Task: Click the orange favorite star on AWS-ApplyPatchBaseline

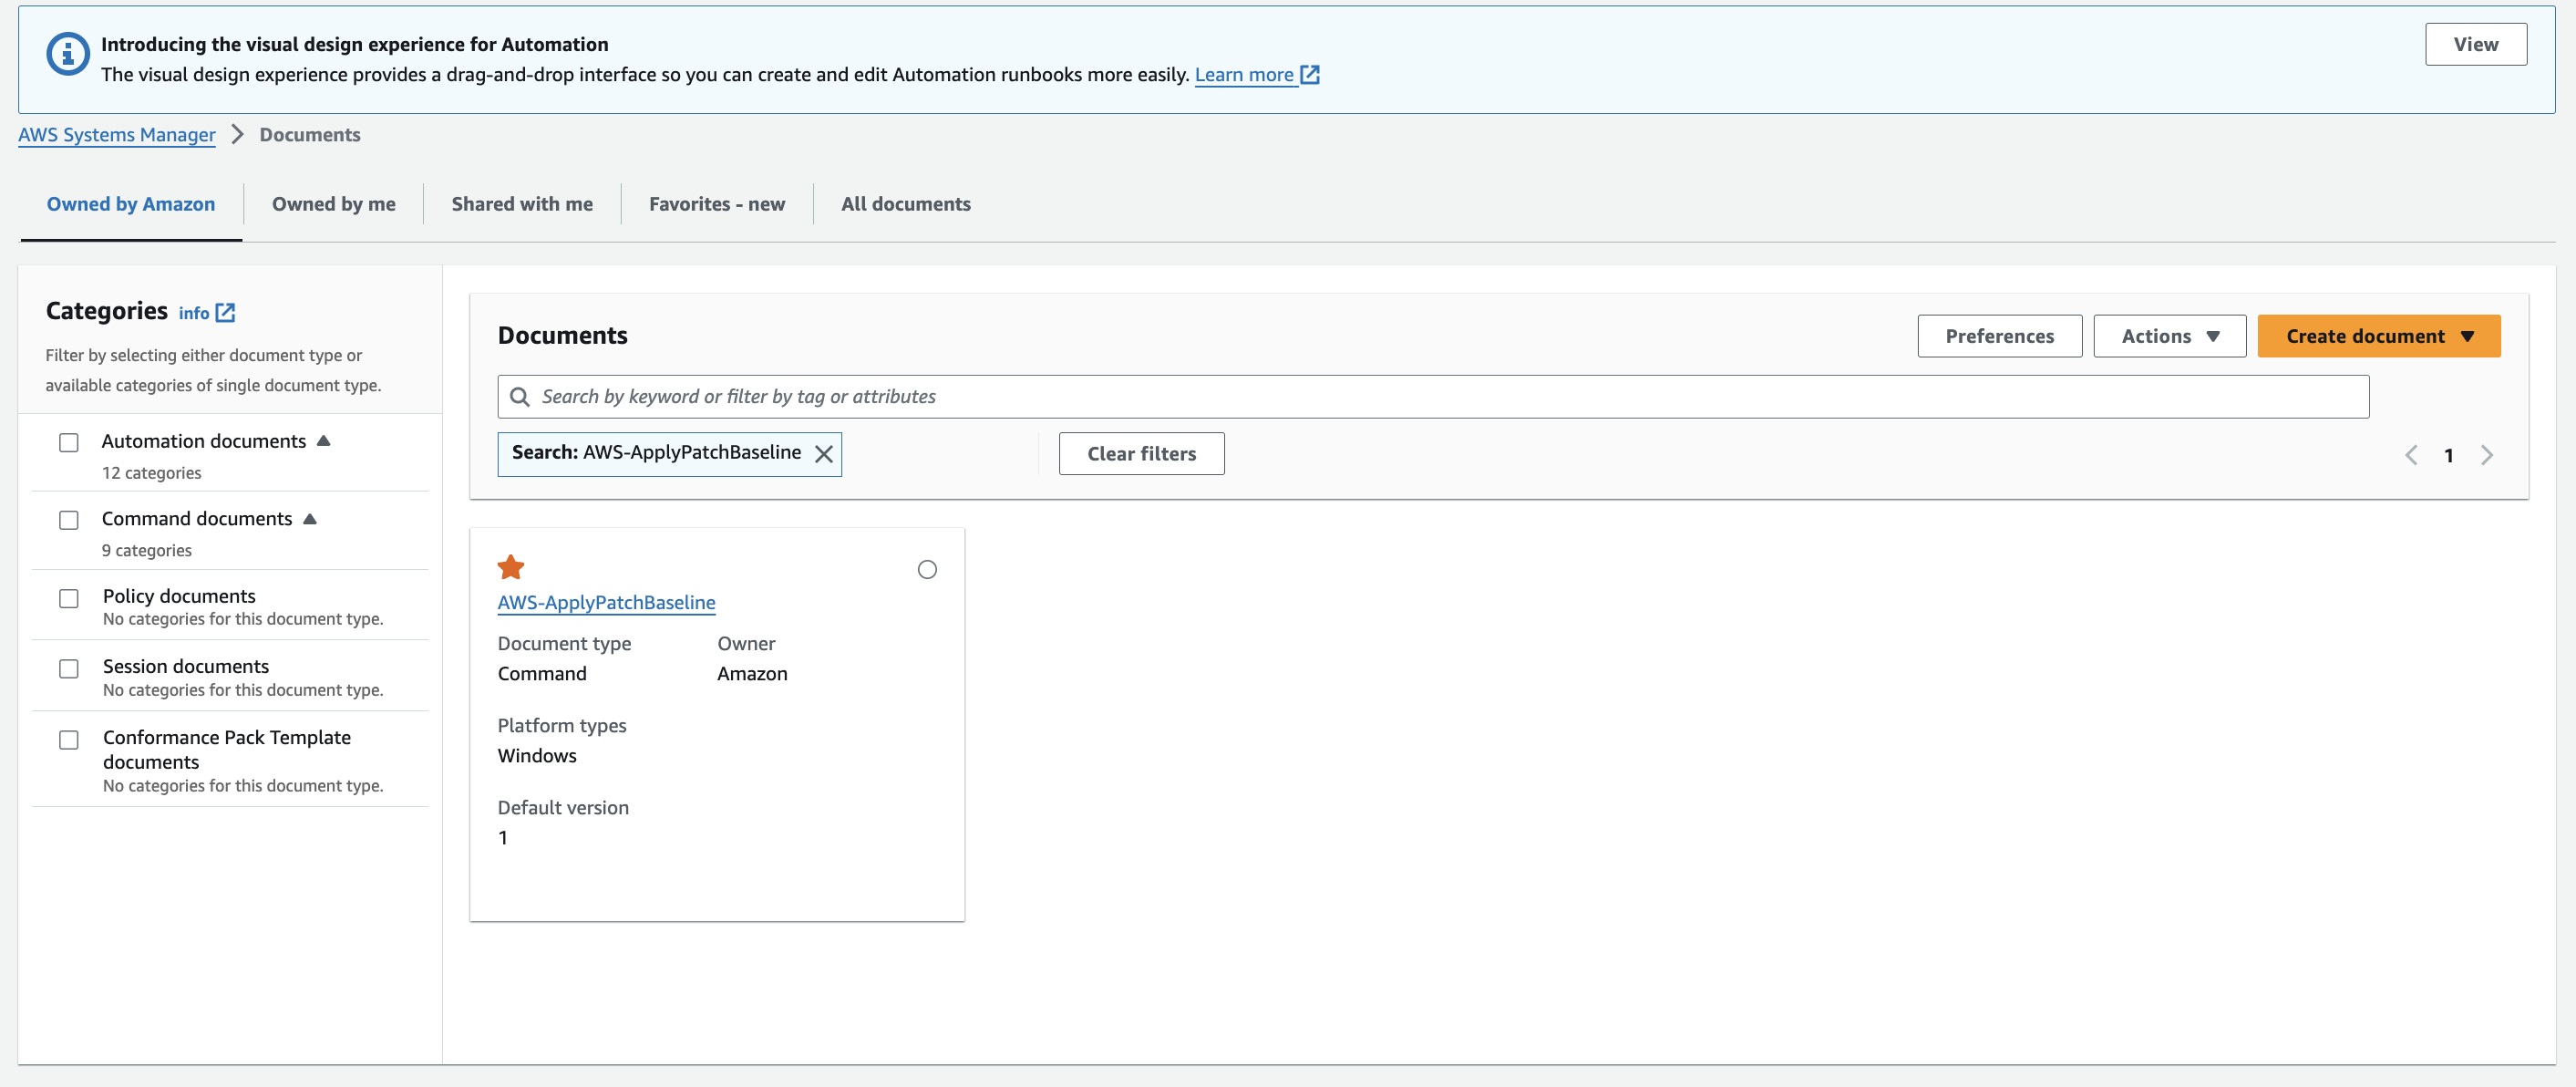Action: (x=510, y=567)
